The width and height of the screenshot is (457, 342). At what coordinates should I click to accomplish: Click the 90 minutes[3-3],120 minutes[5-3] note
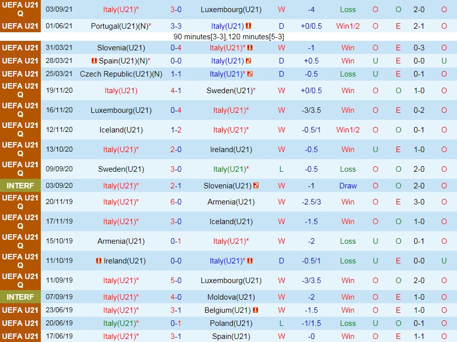coord(228,37)
